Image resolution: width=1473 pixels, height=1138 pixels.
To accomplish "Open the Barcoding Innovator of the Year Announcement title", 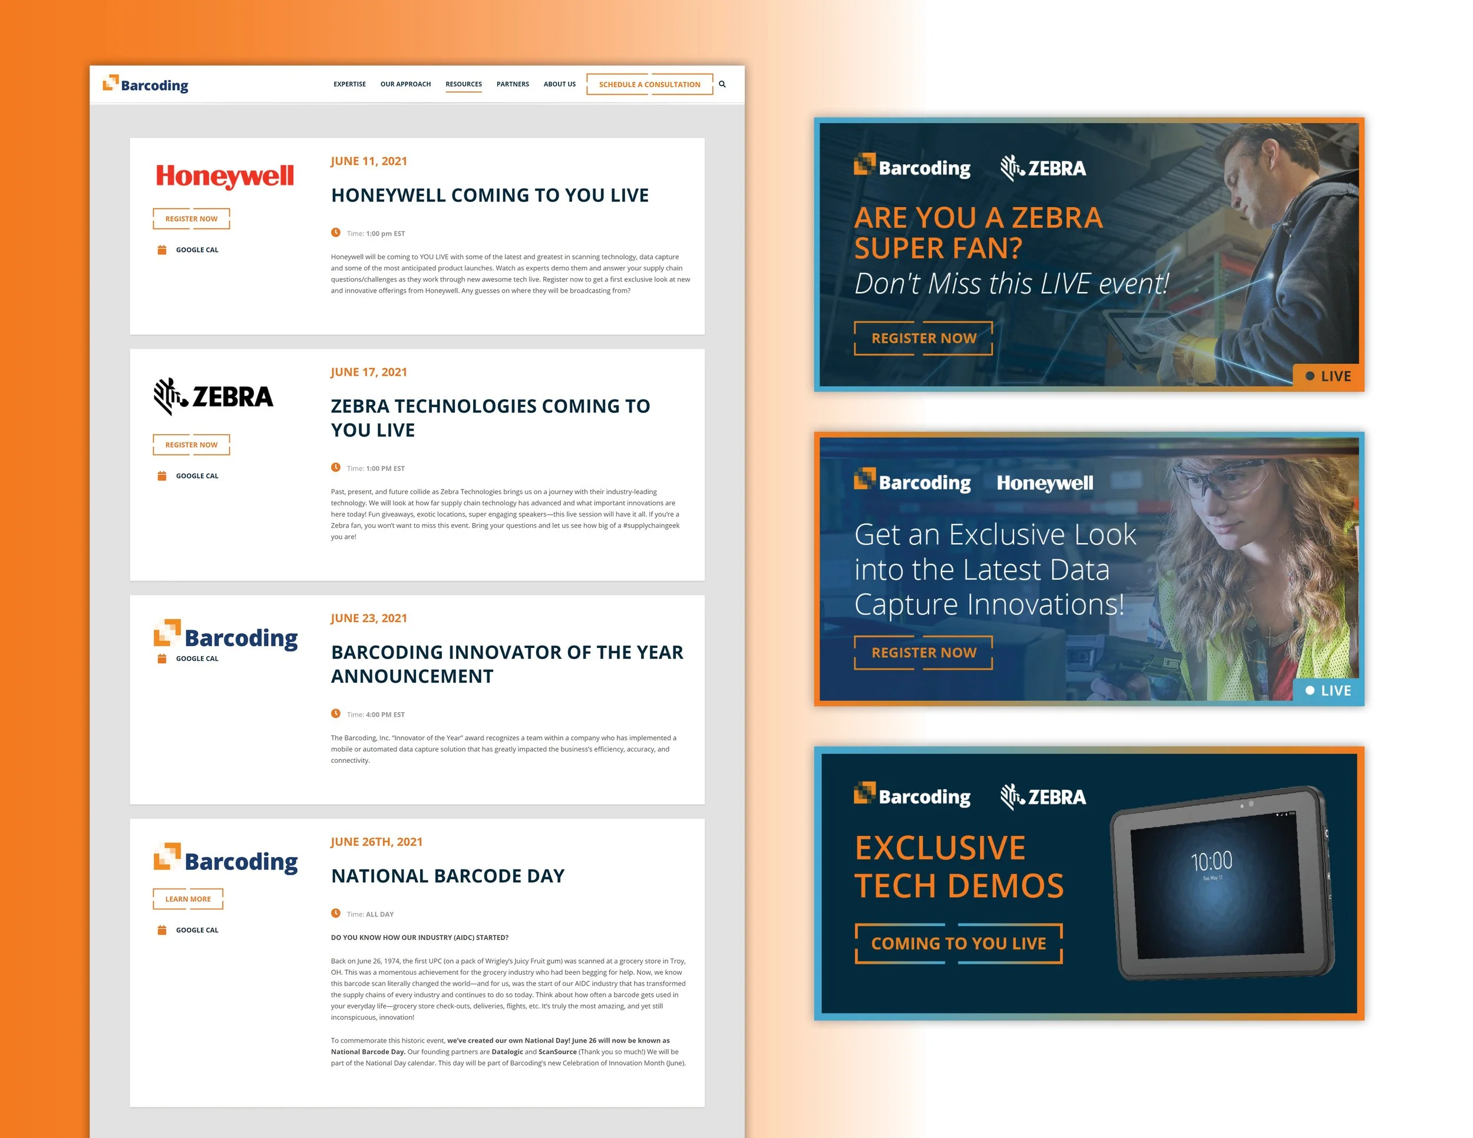I will point(507,664).
